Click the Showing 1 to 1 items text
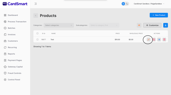The width and height of the screenshot is (171, 95). tap(42, 46)
